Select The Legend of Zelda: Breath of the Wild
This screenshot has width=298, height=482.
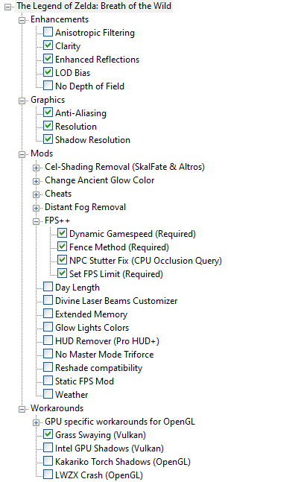(x=94, y=6)
